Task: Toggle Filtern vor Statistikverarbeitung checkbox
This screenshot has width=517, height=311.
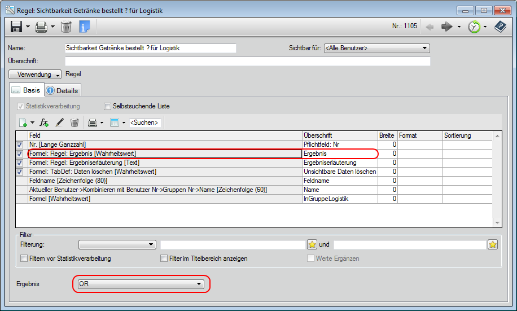Action: click(x=24, y=259)
